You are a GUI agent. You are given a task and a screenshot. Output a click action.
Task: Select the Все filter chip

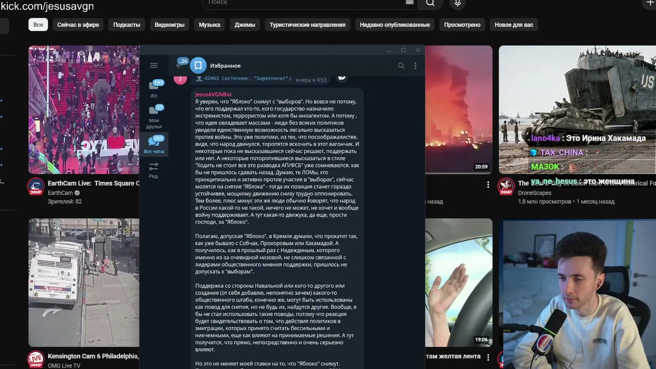38,25
